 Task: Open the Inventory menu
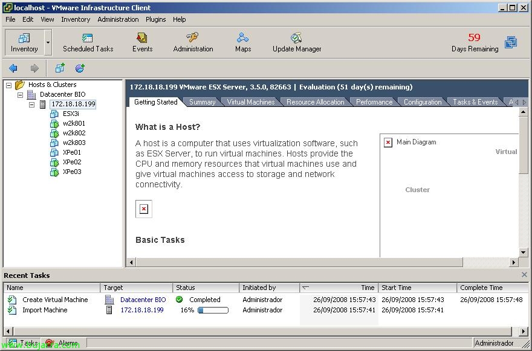[x=76, y=19]
